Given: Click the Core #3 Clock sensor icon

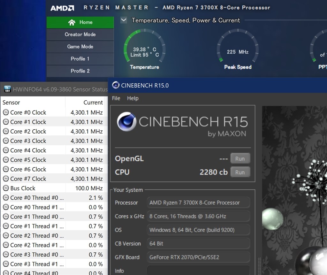Looking at the screenshot, I should pos(6,141).
